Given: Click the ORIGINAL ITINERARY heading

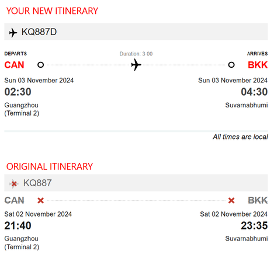Looking at the screenshot, I should (50, 166).
